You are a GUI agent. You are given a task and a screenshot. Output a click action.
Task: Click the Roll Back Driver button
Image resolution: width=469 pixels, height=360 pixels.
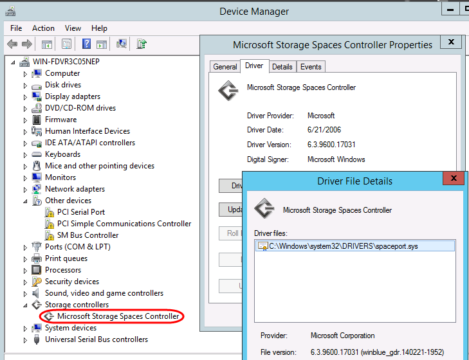click(231, 233)
